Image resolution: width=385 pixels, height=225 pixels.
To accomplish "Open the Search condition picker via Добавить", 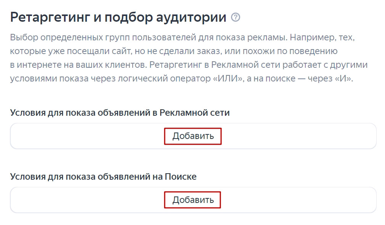I will [193, 199].
